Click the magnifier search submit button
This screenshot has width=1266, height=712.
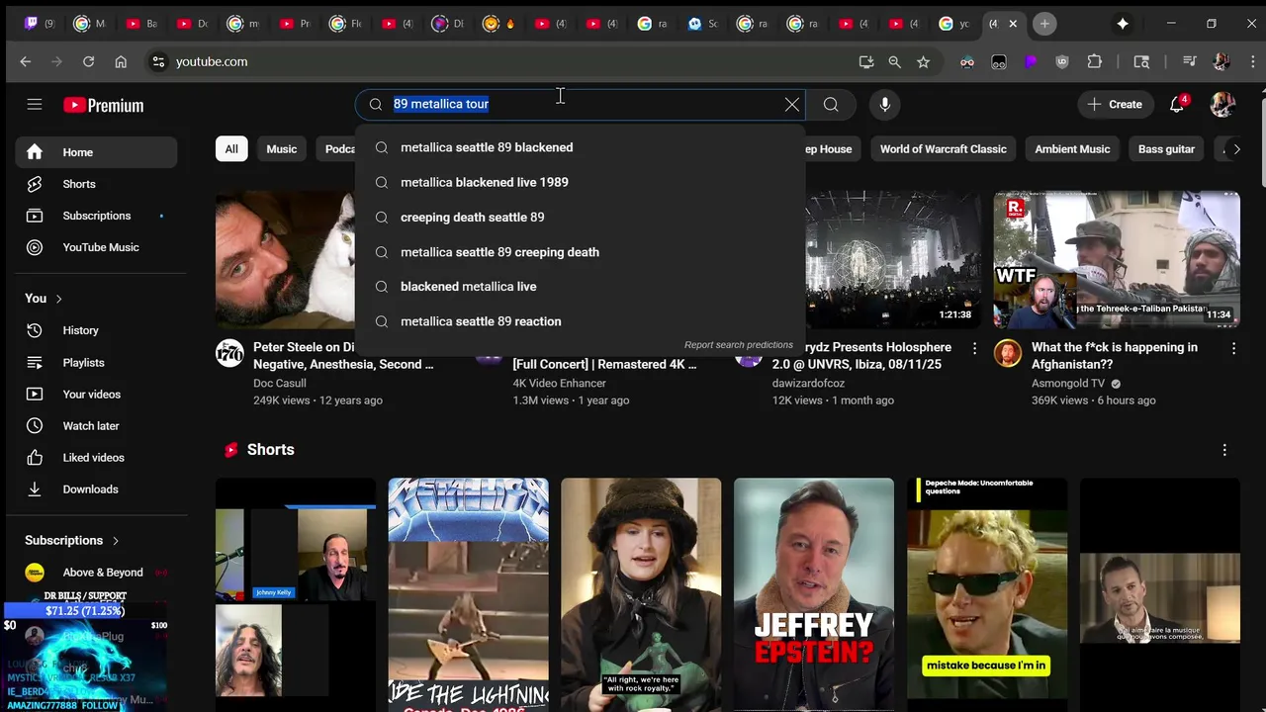[831, 104]
